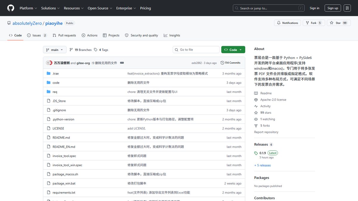Select the Code repository tab
Image resolution: width=358 pixels, height=201 pixels.
pos(15,35)
